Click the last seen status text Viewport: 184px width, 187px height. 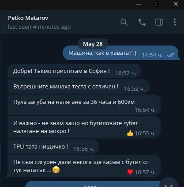click(39, 27)
